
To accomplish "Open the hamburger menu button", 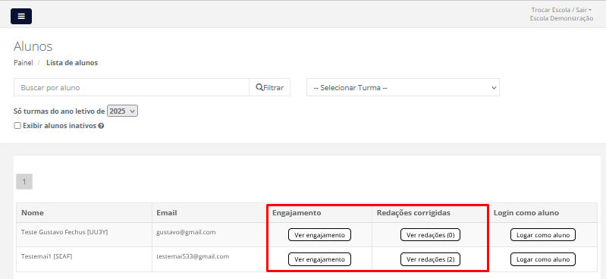I will coord(21,16).
